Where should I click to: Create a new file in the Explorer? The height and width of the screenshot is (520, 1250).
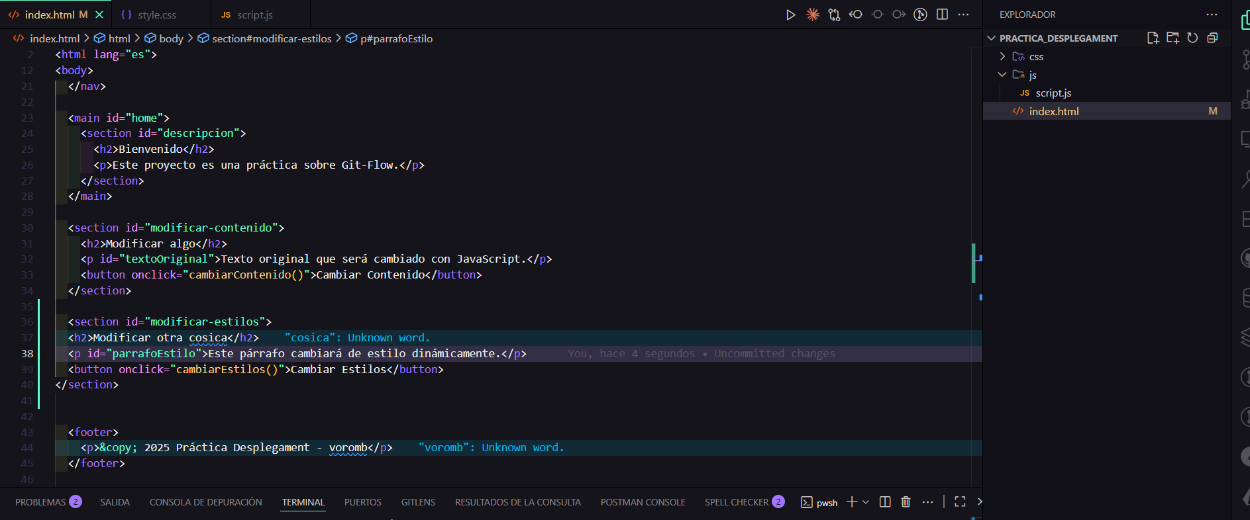click(1153, 38)
